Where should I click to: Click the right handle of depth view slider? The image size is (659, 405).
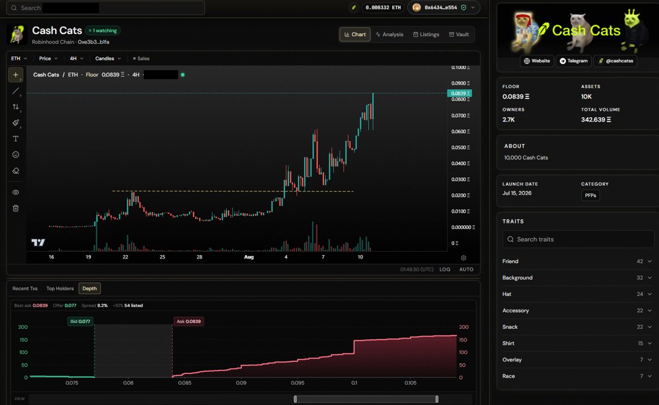[x=437, y=399]
